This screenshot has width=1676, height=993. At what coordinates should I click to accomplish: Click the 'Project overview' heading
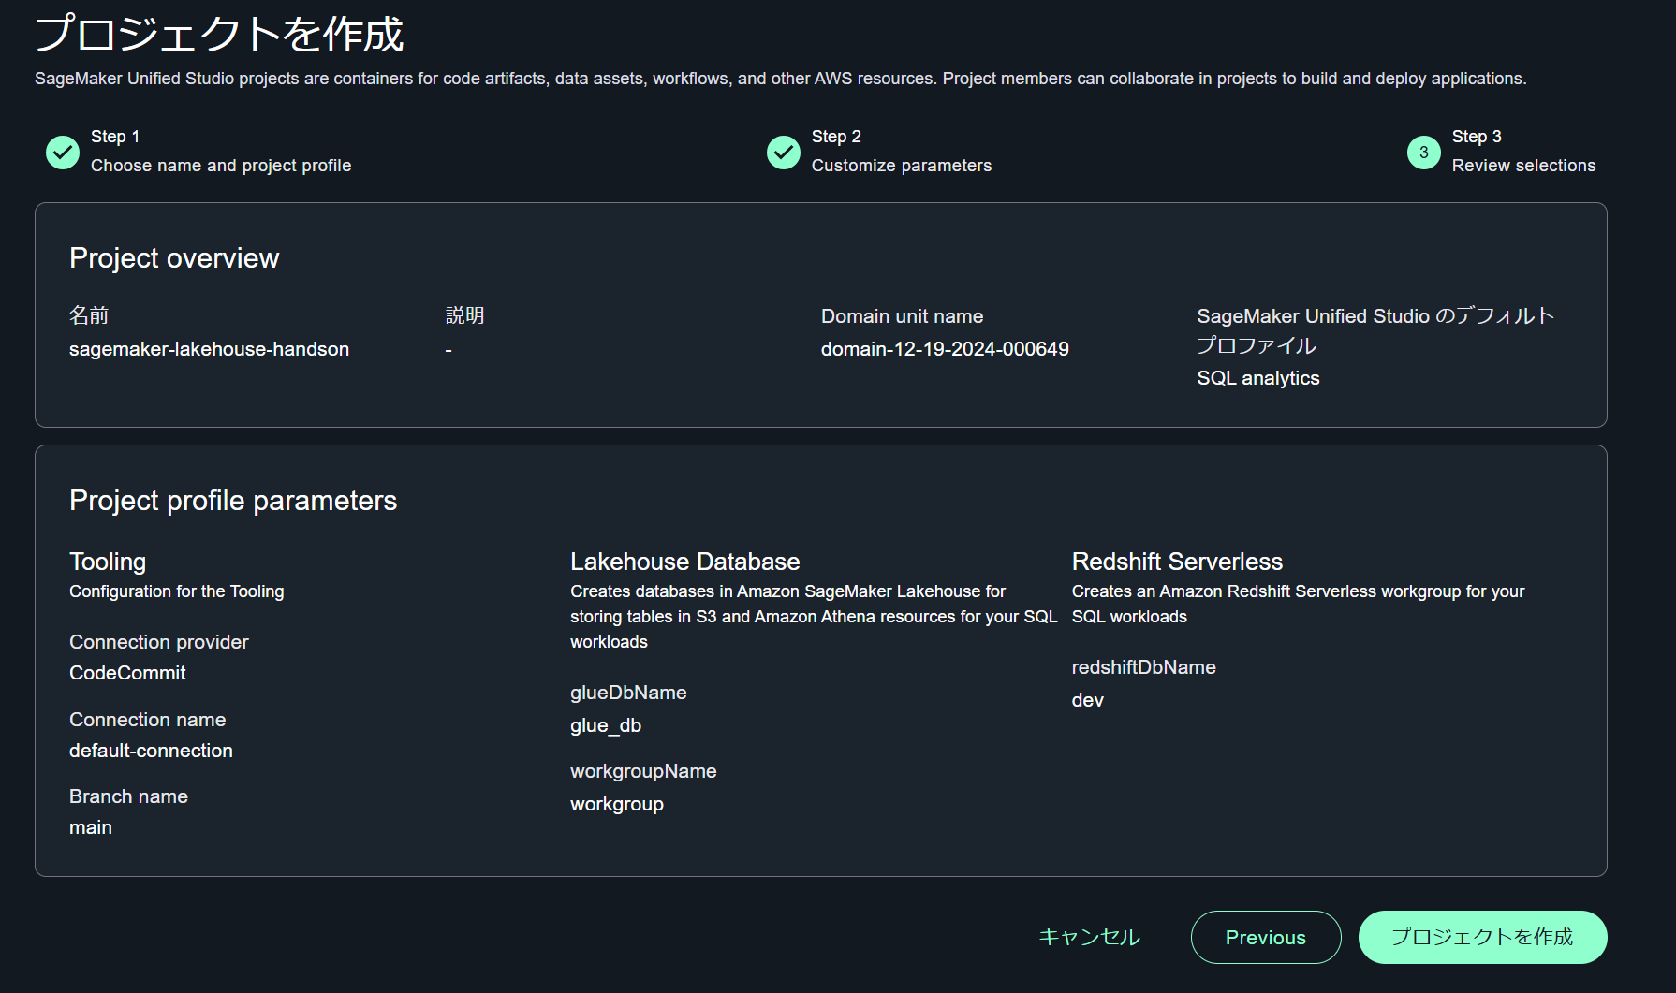[174, 258]
